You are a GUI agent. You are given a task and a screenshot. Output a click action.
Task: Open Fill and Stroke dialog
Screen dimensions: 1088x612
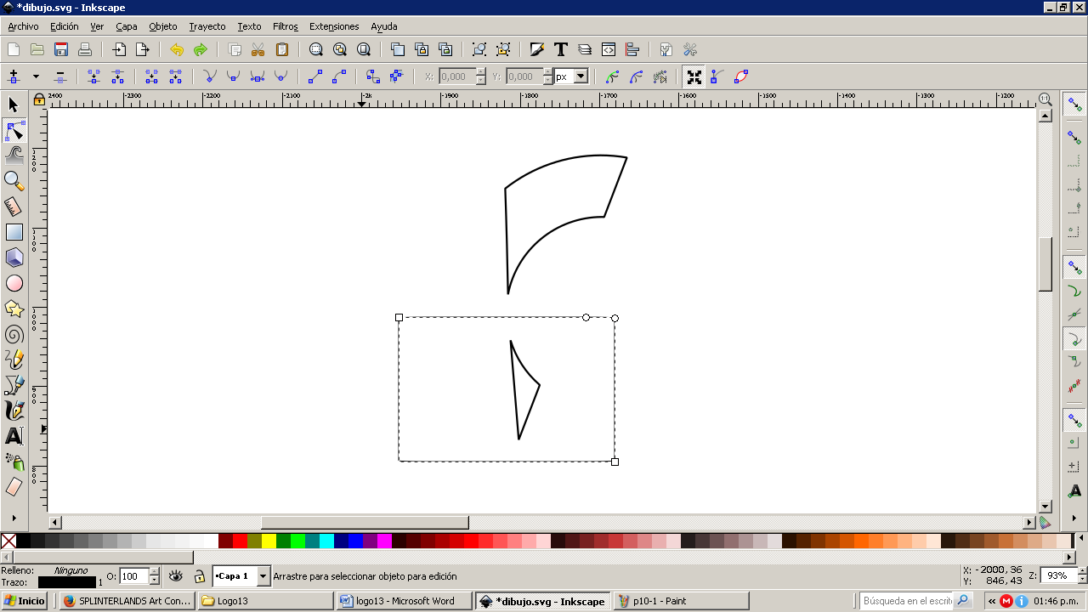point(537,49)
